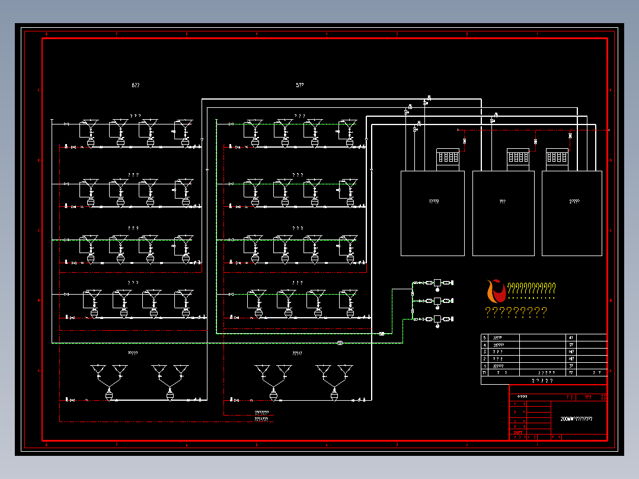The width and height of the screenshot is (639, 479).
Task: Select the middle large tank rectangle
Action: click(503, 213)
